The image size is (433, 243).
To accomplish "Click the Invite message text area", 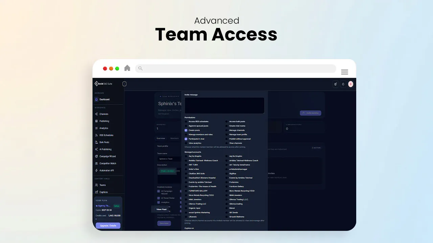I will coord(225,106).
